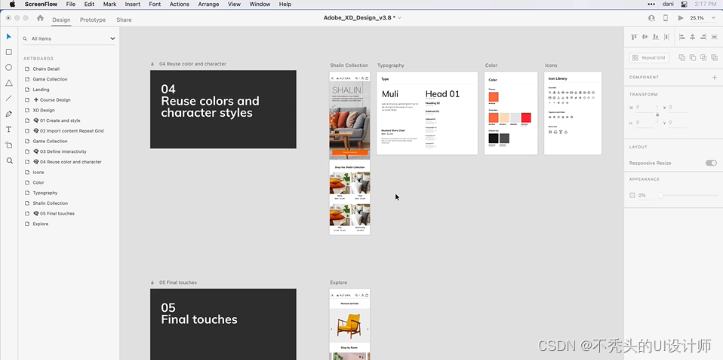Screen dimensions: 723x360
Task: Select the Rectangle tool
Action: [9, 52]
